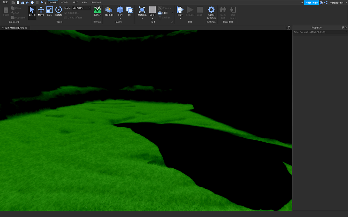
Task: Toggle the Join Surfaces checkbox
Action: coord(66,18)
